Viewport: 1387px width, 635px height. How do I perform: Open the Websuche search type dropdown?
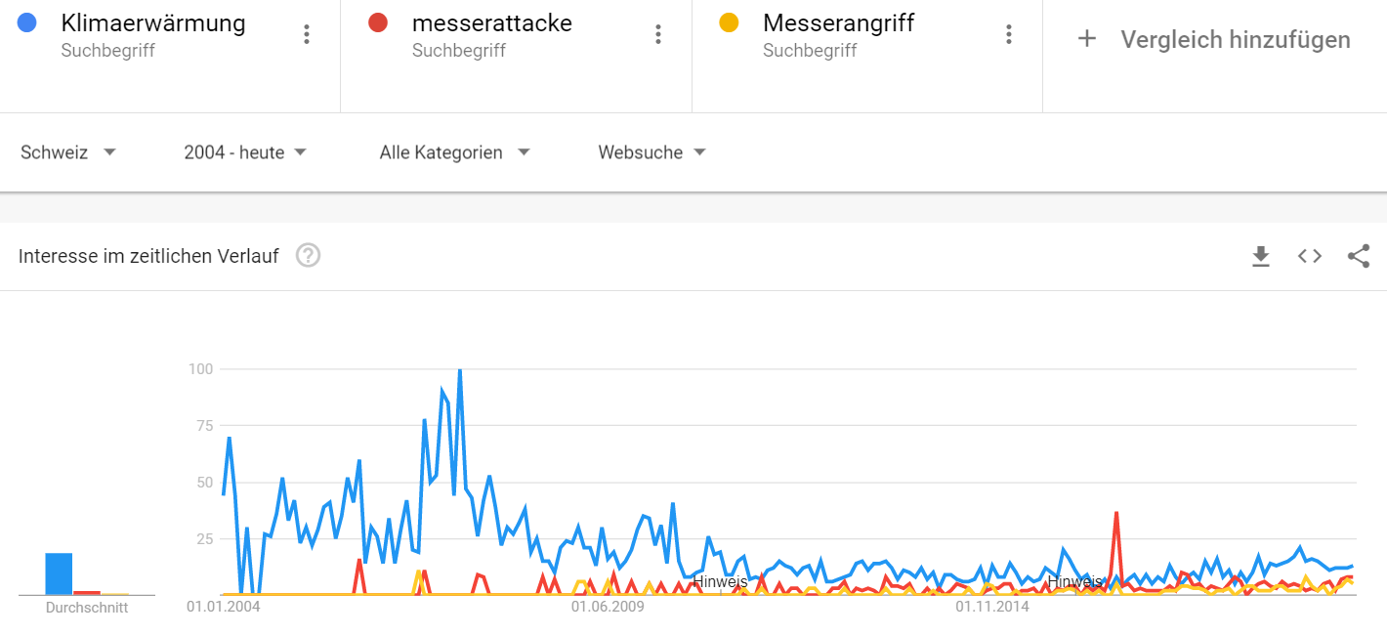coord(651,152)
